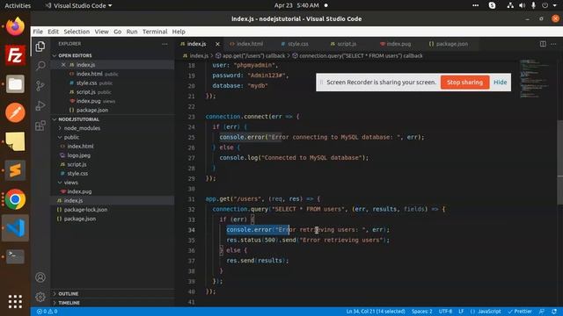Close the index.js editor tab
Image resolution: width=563 pixels, height=316 pixels.
(217, 44)
